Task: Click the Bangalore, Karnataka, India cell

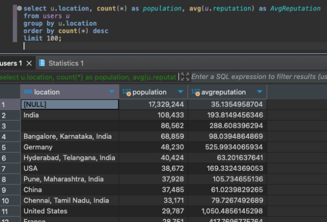Action: pos(69,136)
